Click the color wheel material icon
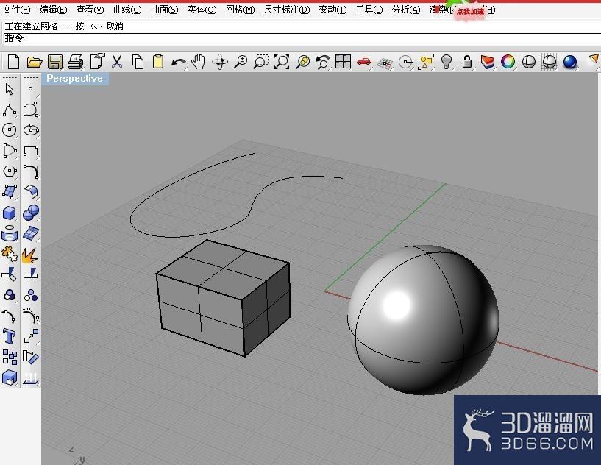Viewport: 601px width, 465px height. [x=508, y=62]
